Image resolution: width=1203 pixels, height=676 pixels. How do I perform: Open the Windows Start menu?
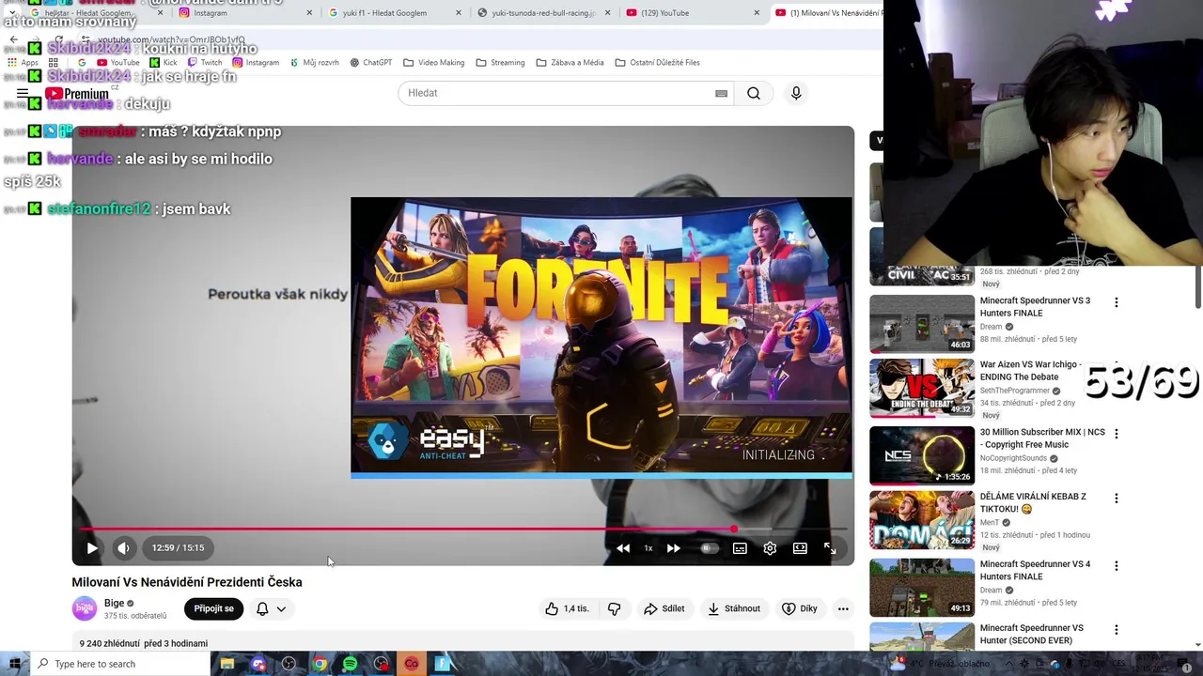pos(15,664)
